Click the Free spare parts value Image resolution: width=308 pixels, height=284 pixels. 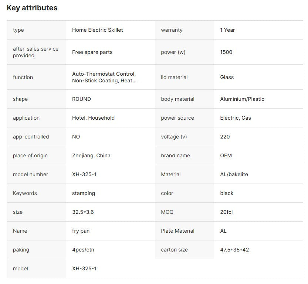(92, 52)
